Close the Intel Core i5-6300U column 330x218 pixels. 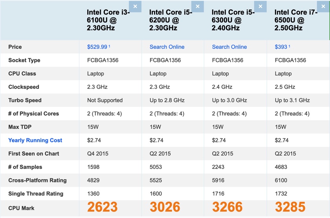(x=260, y=6)
